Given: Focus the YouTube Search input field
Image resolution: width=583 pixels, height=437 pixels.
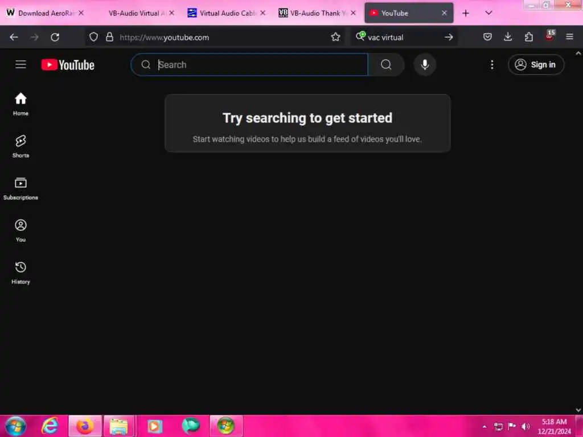Looking at the screenshot, I should [249, 65].
